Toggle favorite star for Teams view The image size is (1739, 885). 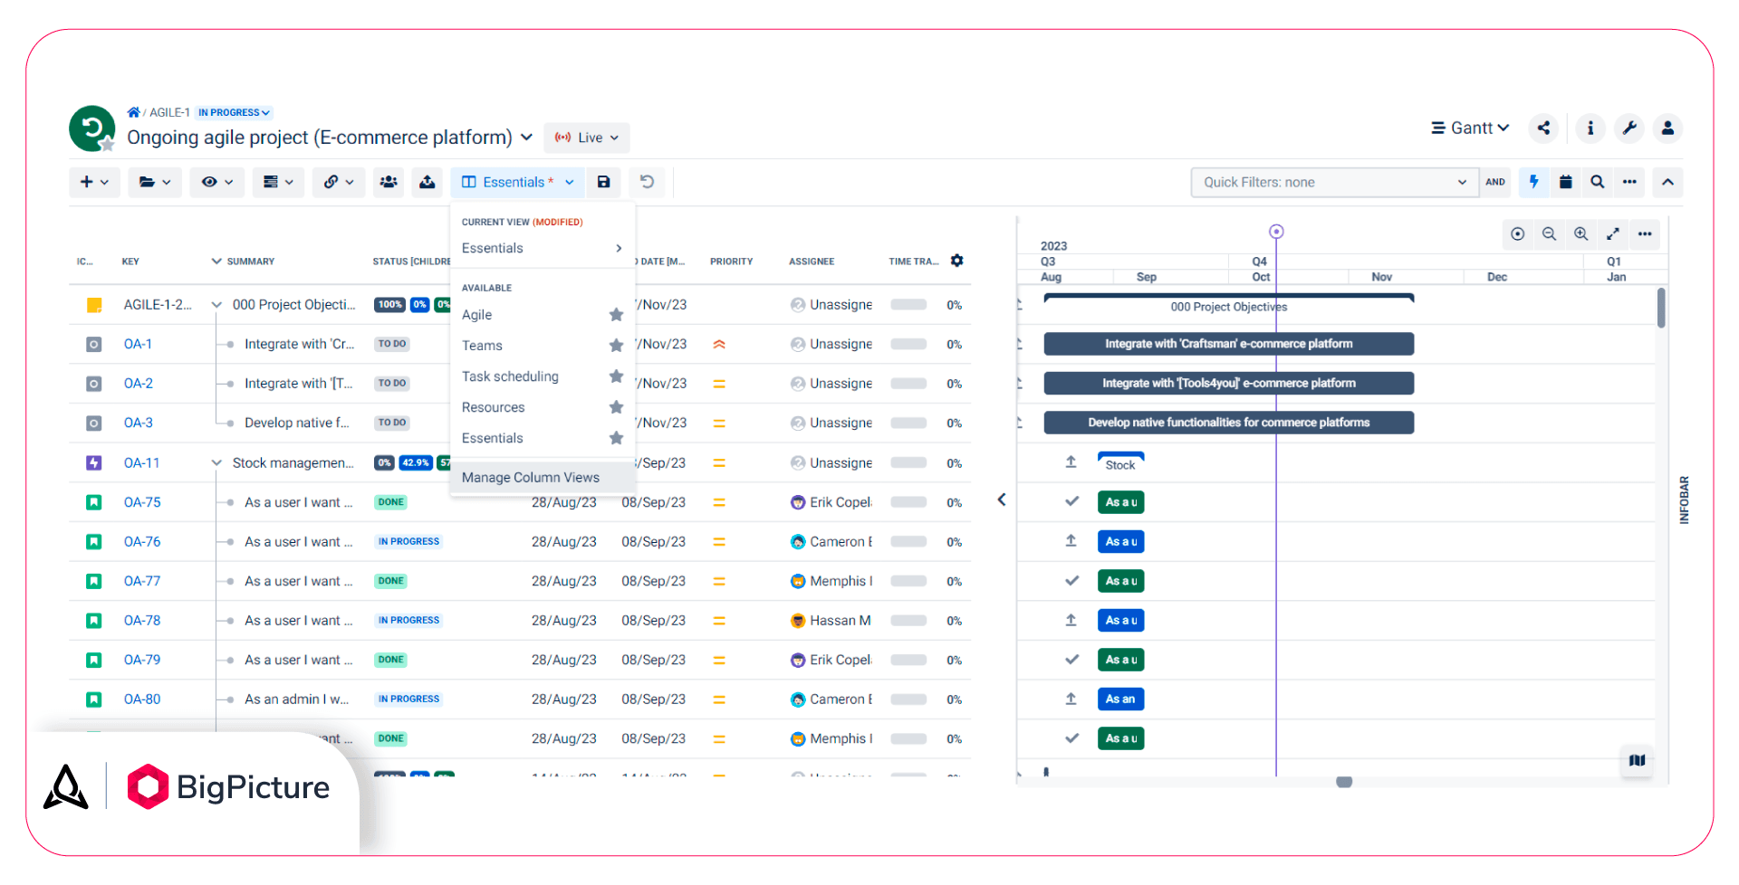pyautogui.click(x=616, y=346)
